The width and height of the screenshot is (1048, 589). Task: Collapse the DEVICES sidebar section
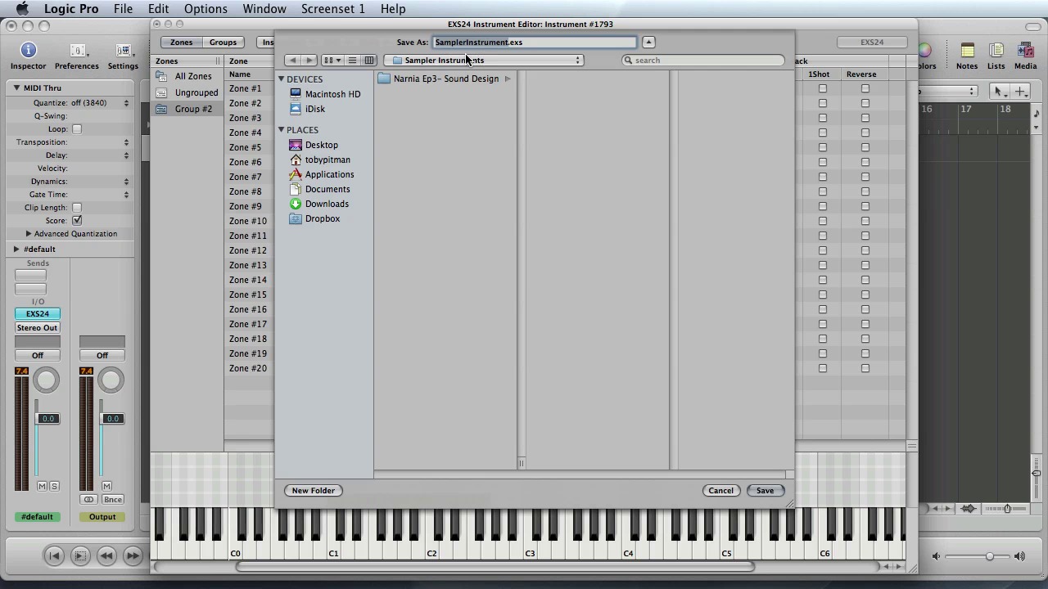tap(281, 79)
